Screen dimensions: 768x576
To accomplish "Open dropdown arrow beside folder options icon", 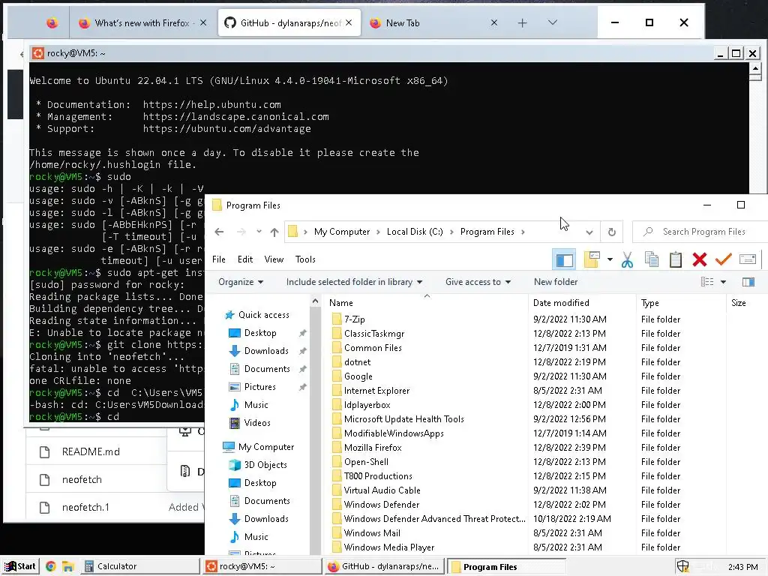I will click(x=610, y=259).
